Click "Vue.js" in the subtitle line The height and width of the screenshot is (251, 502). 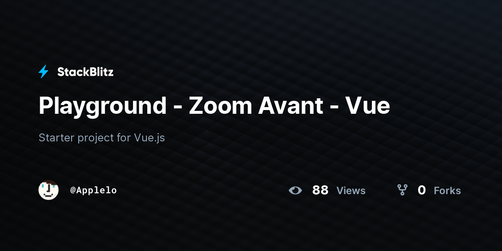(x=149, y=138)
